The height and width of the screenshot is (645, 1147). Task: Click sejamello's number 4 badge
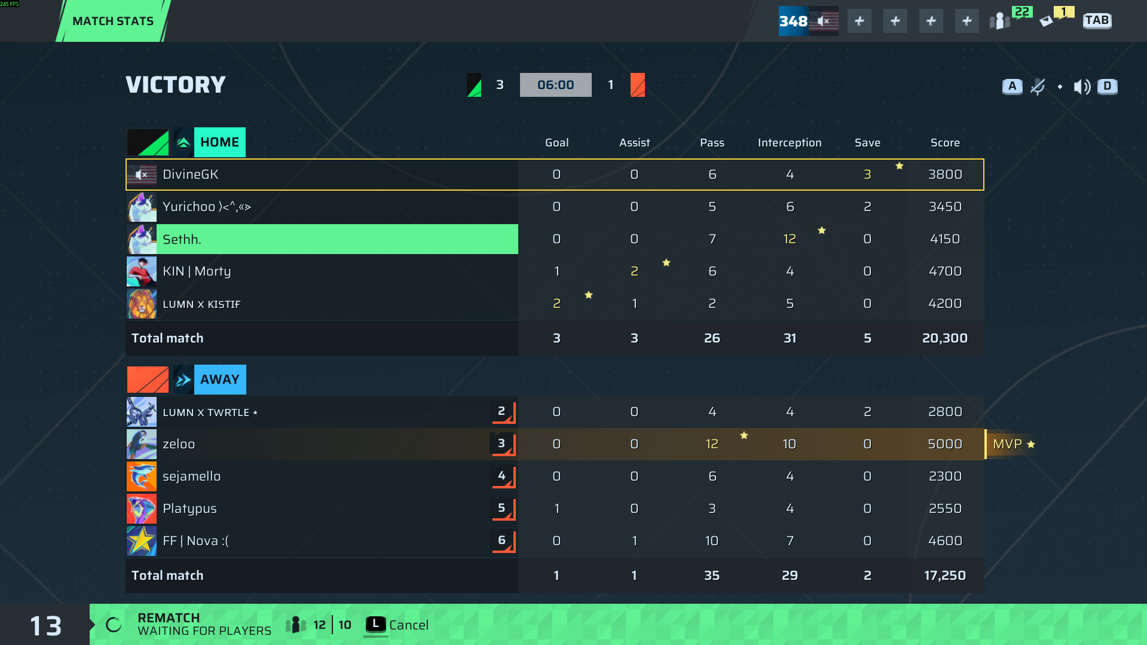[503, 476]
